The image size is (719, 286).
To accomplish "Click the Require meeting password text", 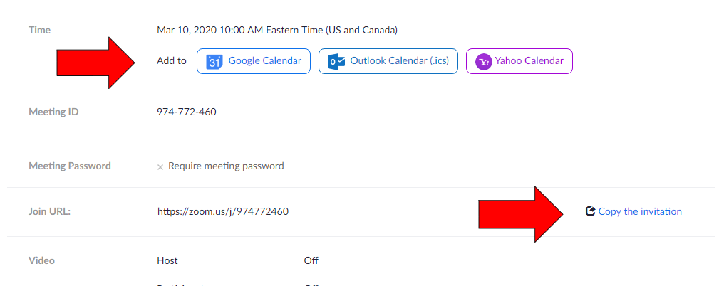I will (x=226, y=166).
